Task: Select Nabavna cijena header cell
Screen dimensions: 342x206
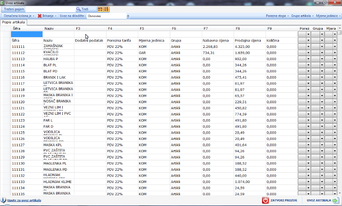Action: [x=218, y=40]
